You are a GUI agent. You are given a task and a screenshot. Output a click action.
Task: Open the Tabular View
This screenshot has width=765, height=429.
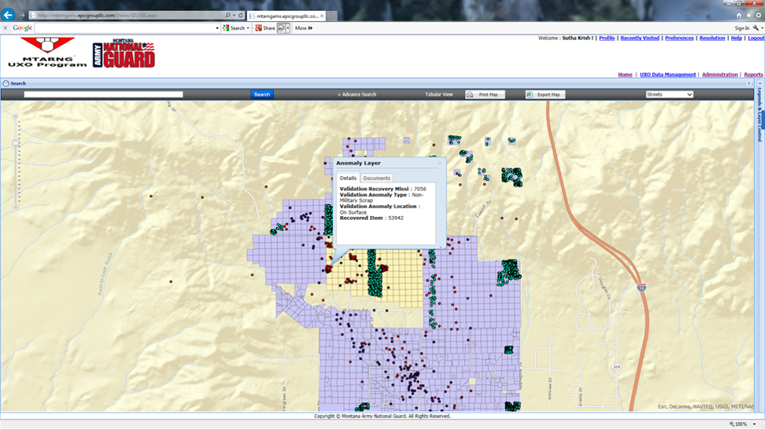[x=439, y=94]
